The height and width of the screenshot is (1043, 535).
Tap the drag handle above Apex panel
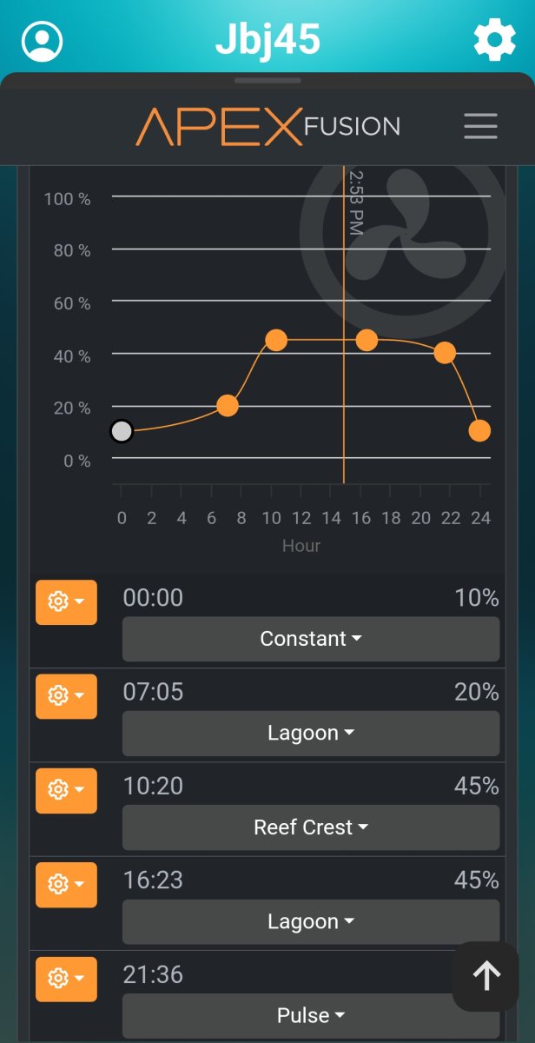pos(267,81)
